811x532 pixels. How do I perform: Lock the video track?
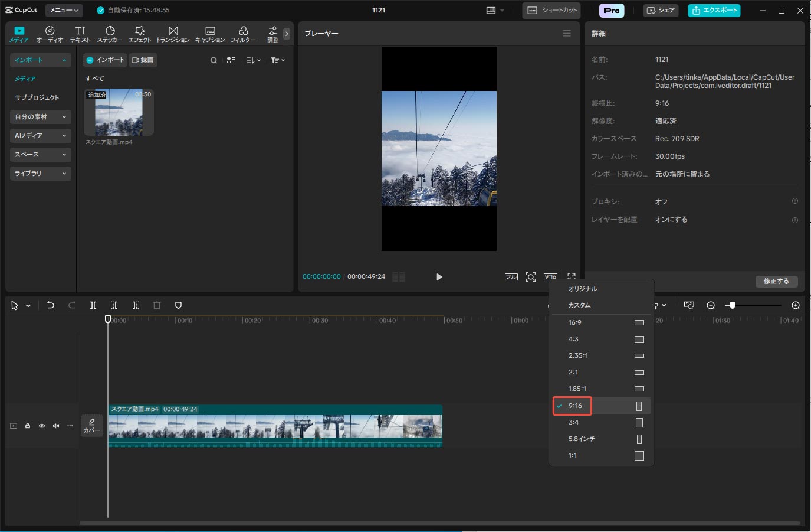tap(28, 426)
